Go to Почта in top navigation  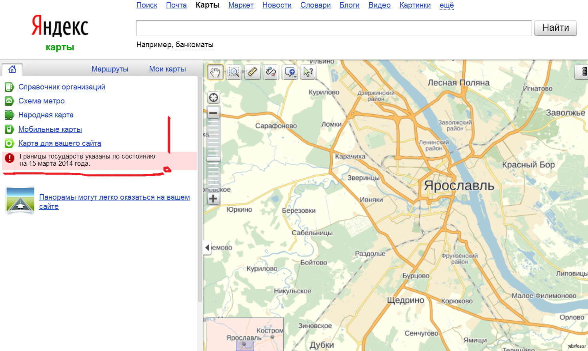click(176, 5)
